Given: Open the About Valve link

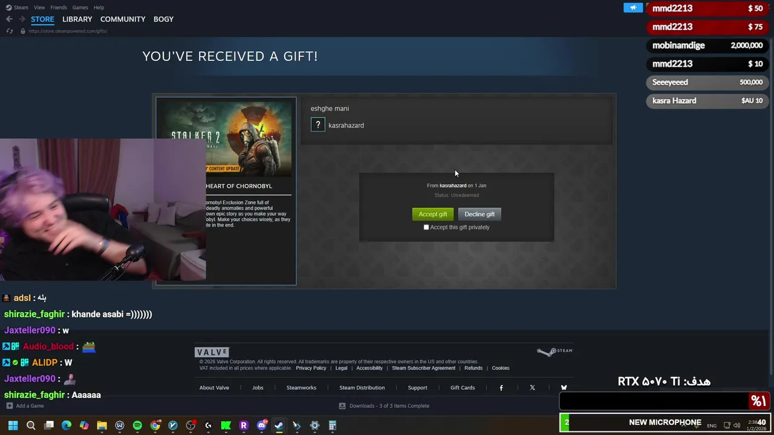Looking at the screenshot, I should click(214, 388).
